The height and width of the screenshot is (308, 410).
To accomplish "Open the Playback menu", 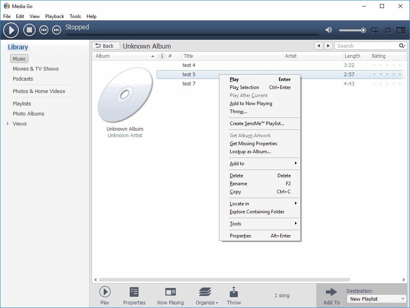I will (x=54, y=16).
